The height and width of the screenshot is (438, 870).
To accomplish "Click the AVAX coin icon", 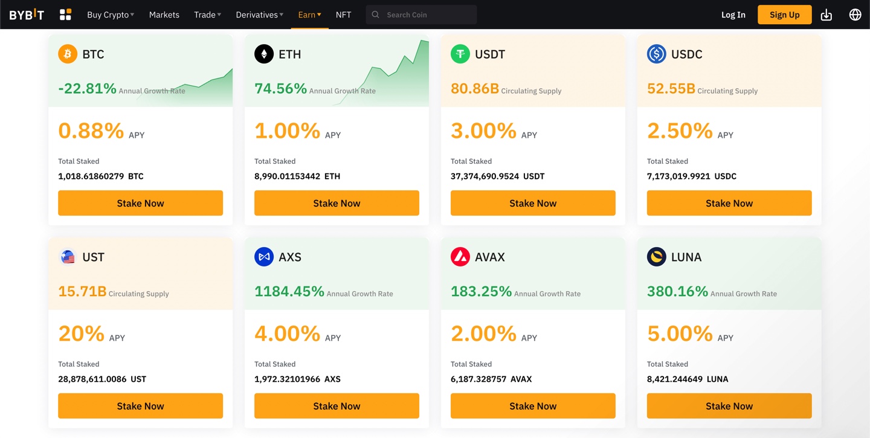I will click(460, 257).
